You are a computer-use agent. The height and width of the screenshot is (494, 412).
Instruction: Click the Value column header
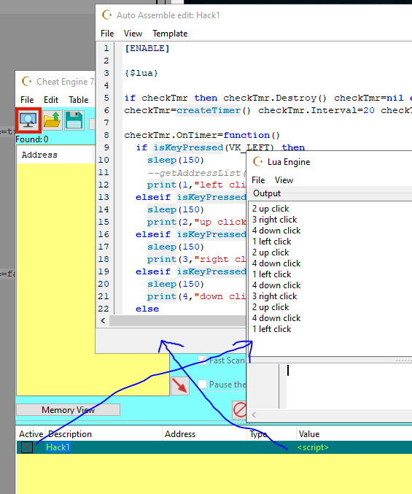[354, 434]
